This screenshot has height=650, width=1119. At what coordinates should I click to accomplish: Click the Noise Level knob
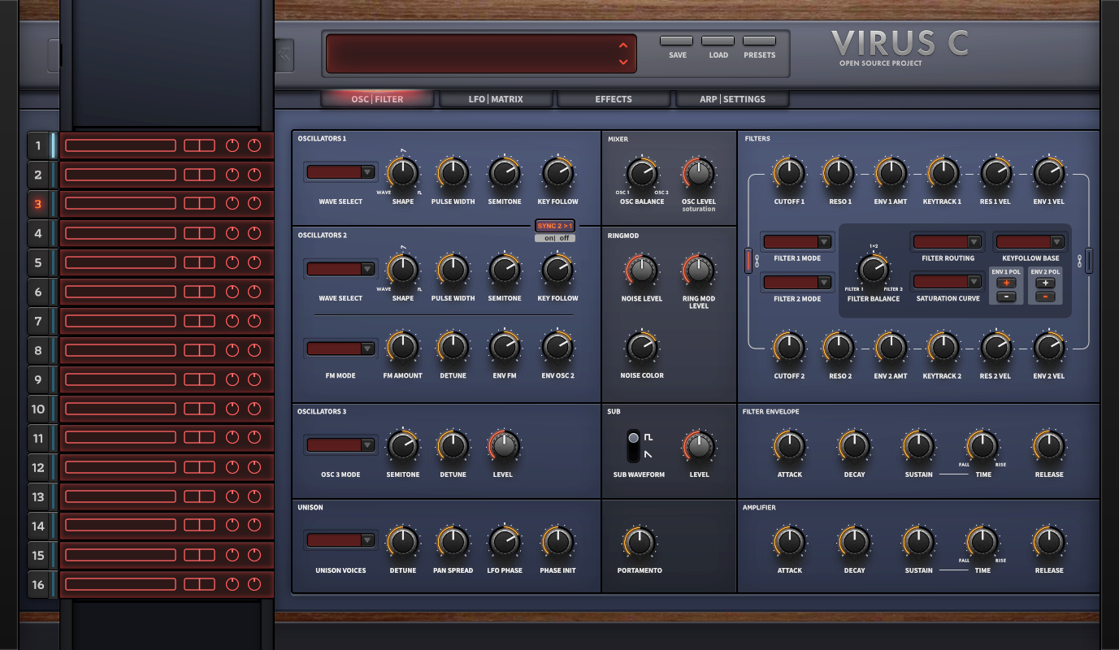[x=642, y=271]
